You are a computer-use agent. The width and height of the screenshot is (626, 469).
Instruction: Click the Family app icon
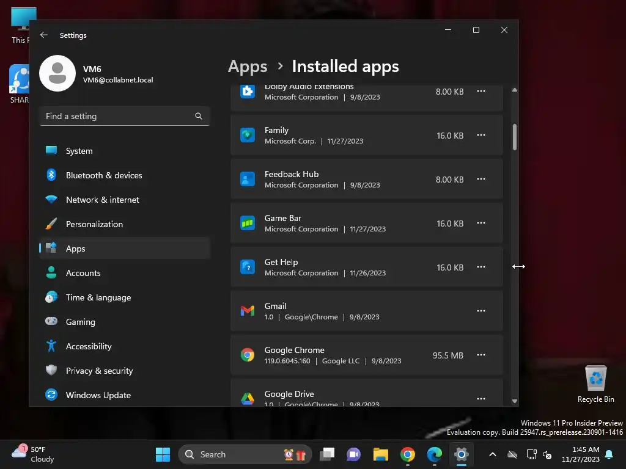(248, 135)
